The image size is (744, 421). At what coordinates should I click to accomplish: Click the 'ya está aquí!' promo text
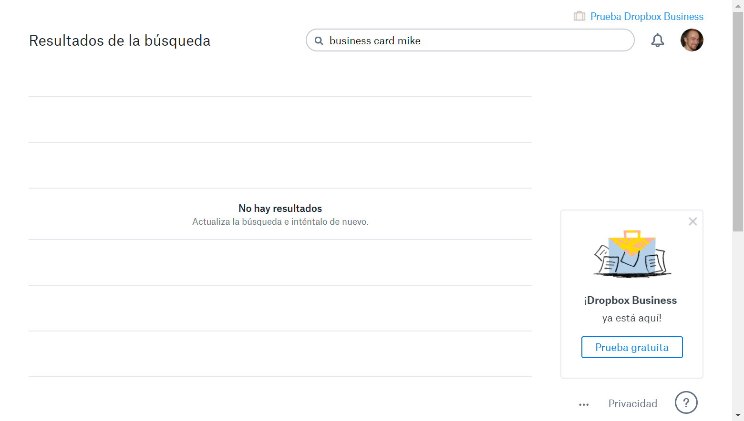coord(632,318)
